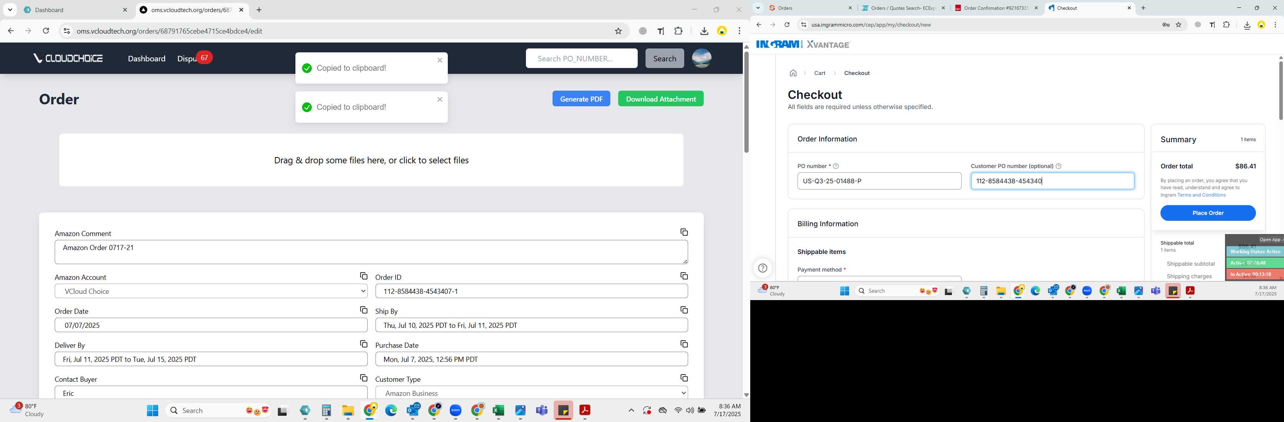The image size is (1284, 422).
Task: Open Microsoft Teams from the main taskbar
Action: [x=541, y=410]
